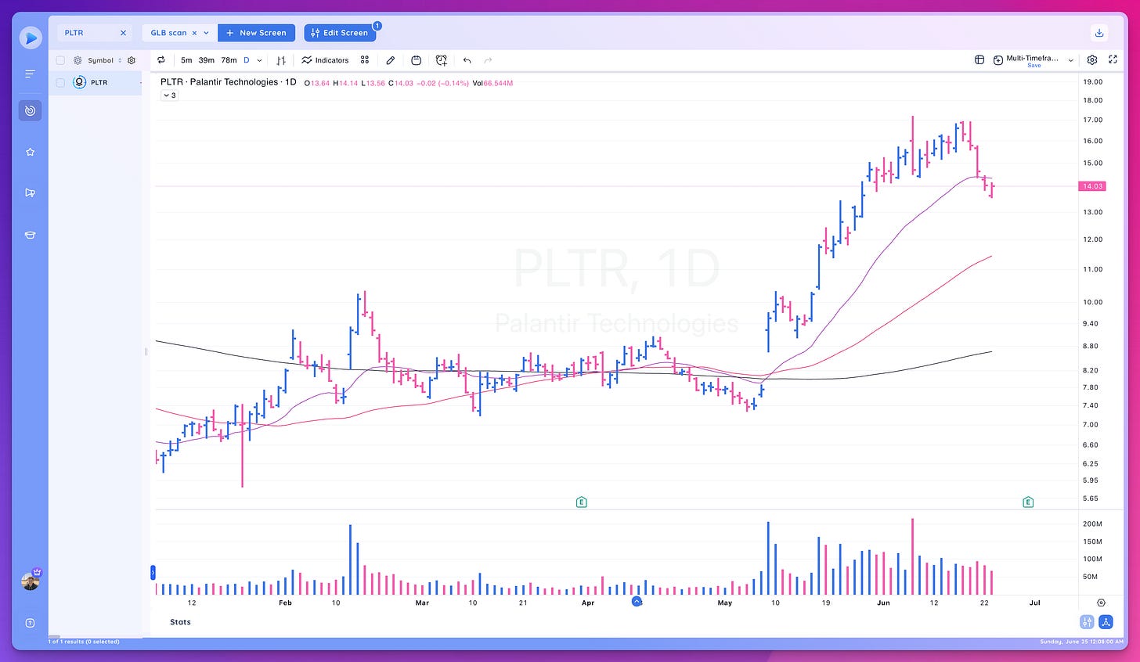Click the PLTR ticker logo icon in list
This screenshot has height=662, width=1140.
click(79, 82)
